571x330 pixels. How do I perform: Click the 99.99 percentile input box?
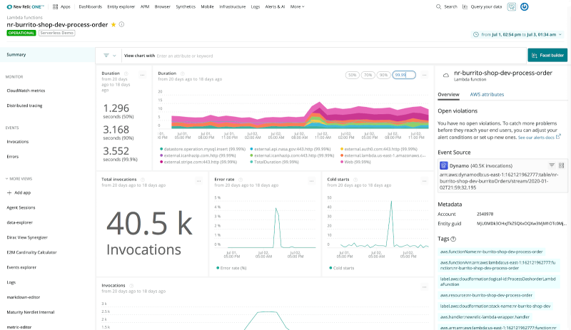pyautogui.click(x=404, y=75)
